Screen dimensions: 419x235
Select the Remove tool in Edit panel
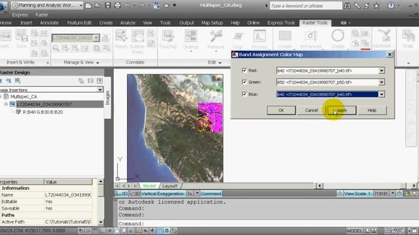[x=215, y=40]
